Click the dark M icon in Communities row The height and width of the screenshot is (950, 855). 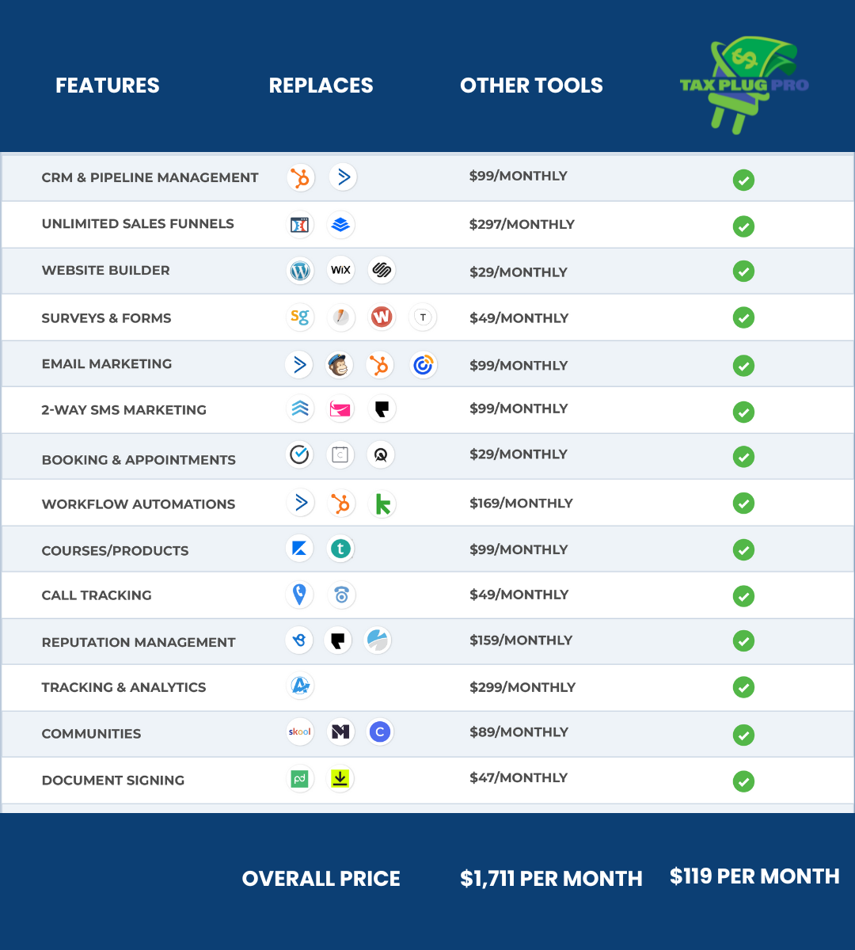[x=340, y=731]
